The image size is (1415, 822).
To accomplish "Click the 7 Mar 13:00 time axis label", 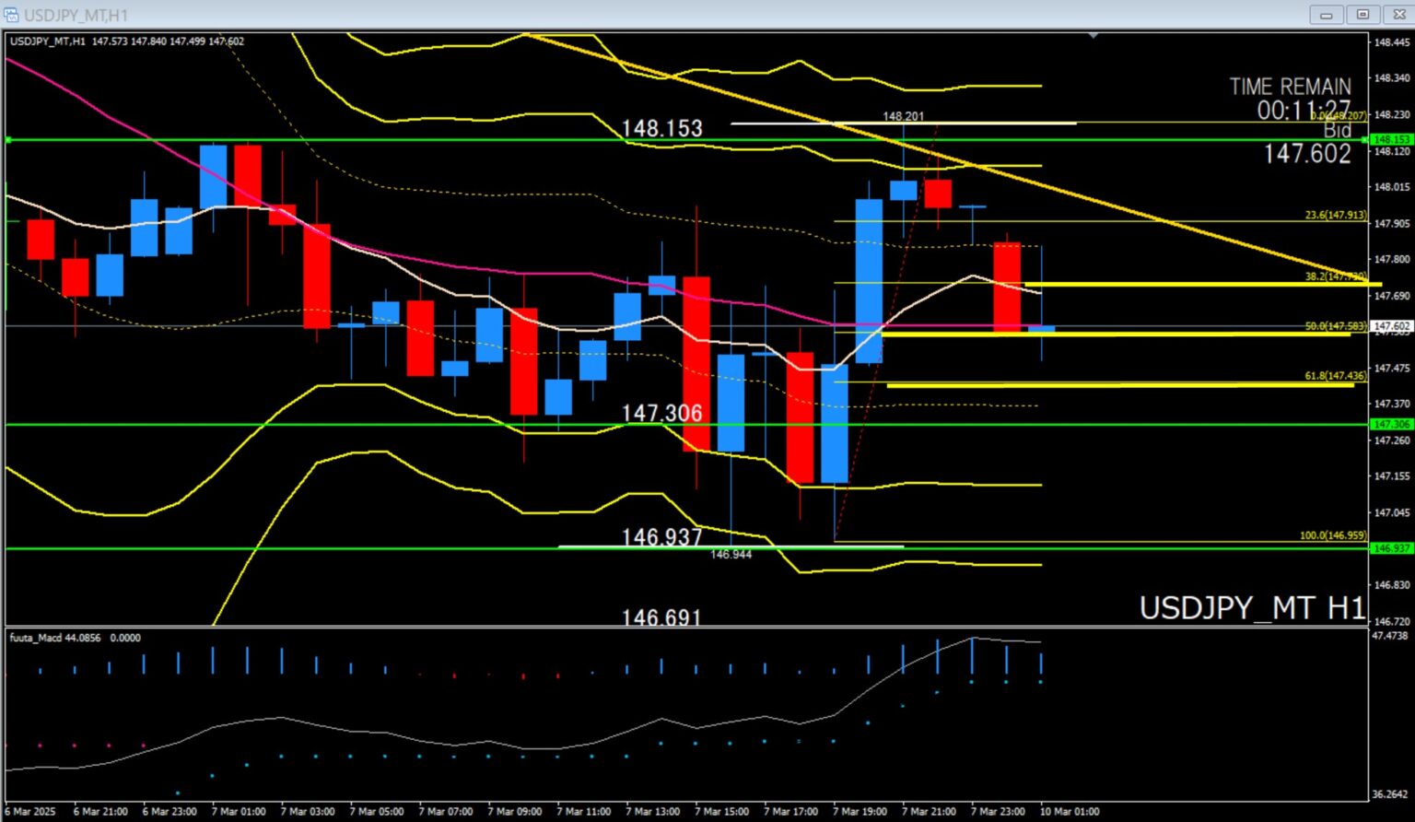I will pyautogui.click(x=652, y=812).
